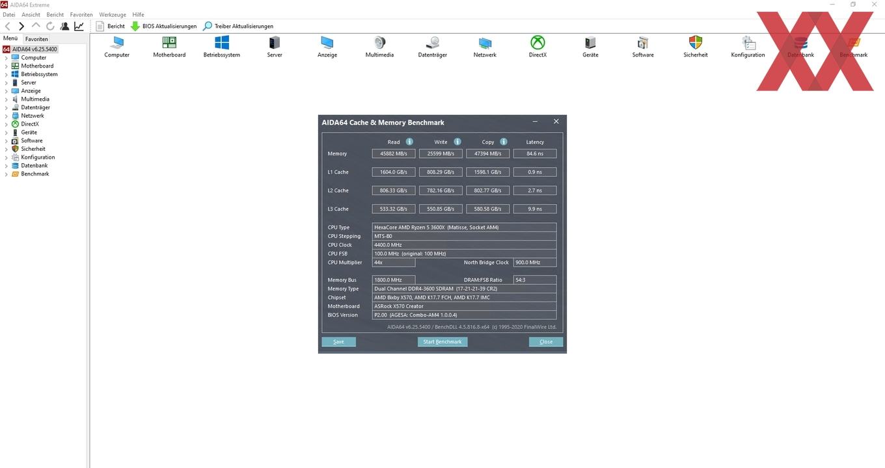
Task: Click Memory latency value 84.6 ns
Action: (x=535, y=153)
